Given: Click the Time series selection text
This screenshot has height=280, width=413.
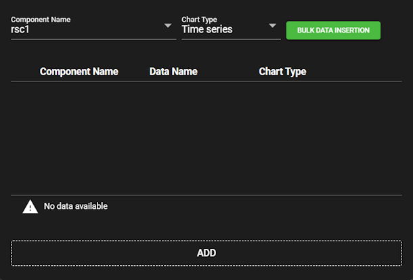Looking at the screenshot, I should click(207, 30).
